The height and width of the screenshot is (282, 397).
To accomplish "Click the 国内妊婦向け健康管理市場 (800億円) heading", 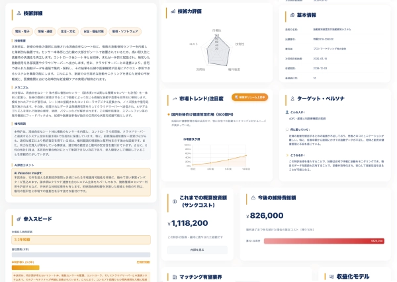I will (x=202, y=114).
